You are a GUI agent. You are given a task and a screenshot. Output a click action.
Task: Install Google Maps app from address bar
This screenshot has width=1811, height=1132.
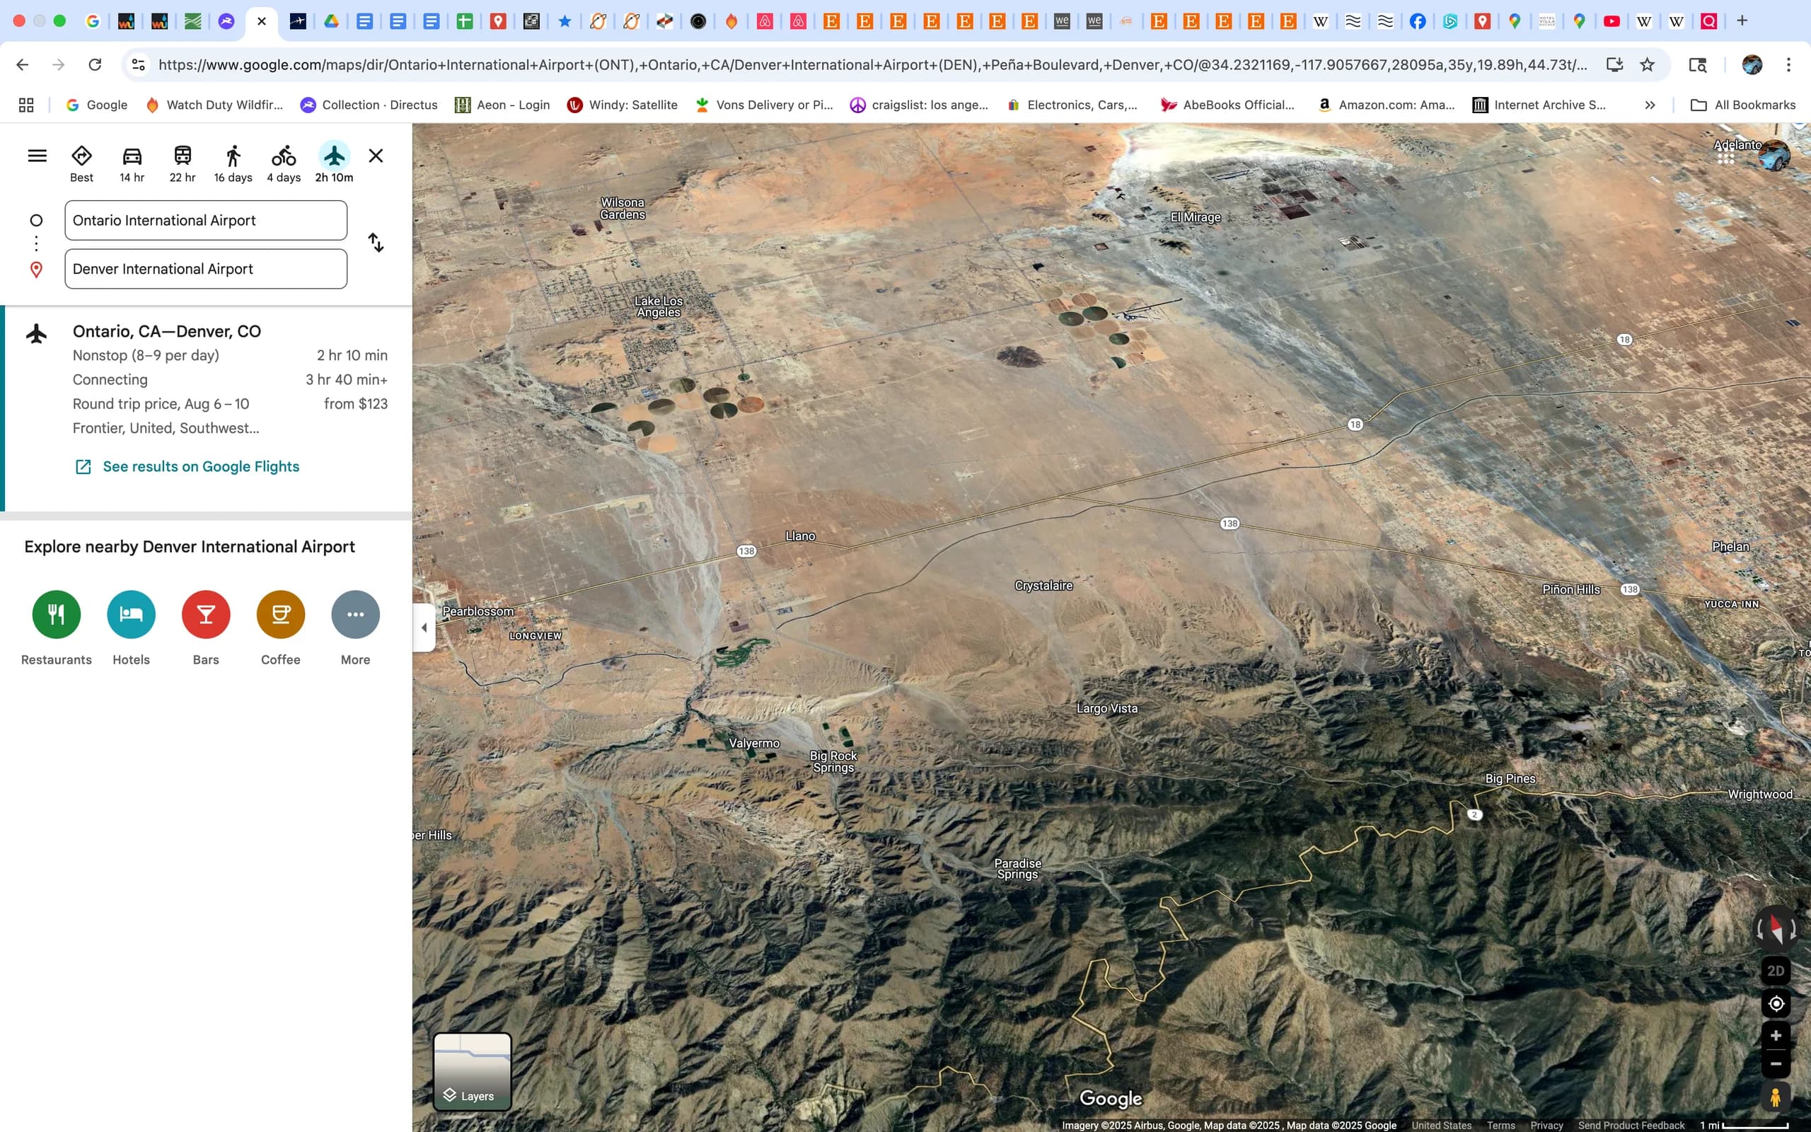(1614, 64)
